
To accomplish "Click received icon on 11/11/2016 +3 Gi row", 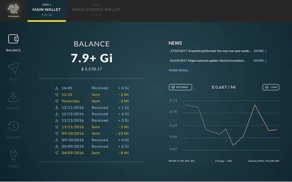I will 56,121.
